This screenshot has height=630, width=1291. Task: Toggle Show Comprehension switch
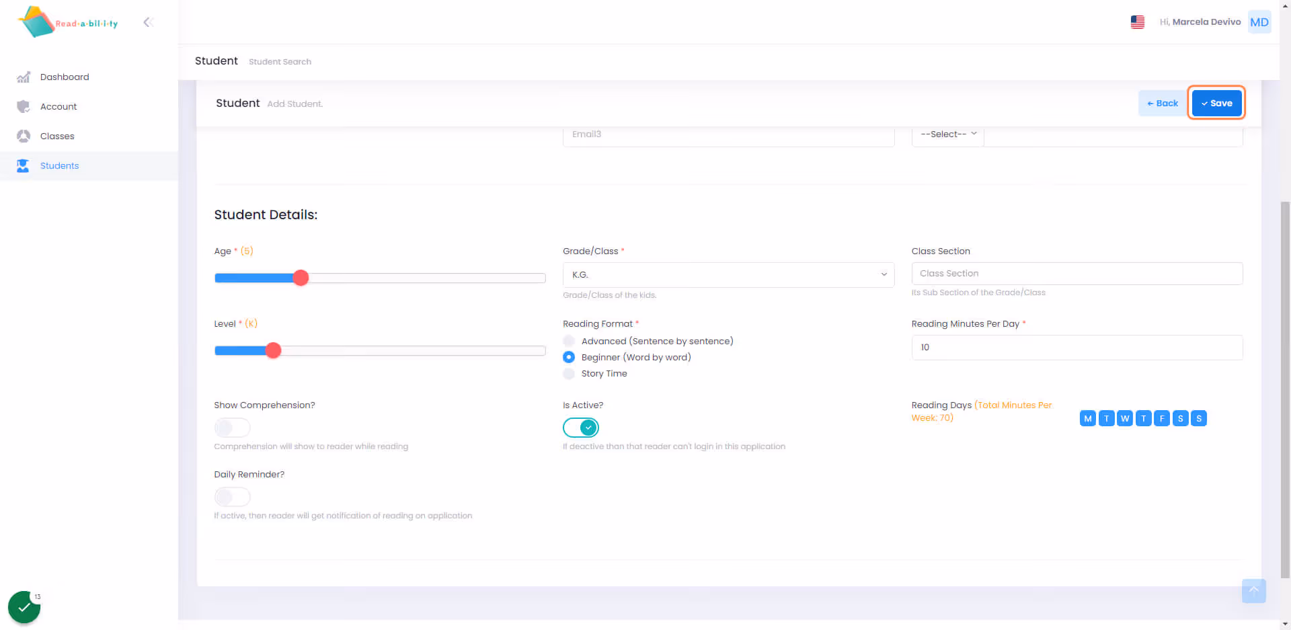(232, 428)
